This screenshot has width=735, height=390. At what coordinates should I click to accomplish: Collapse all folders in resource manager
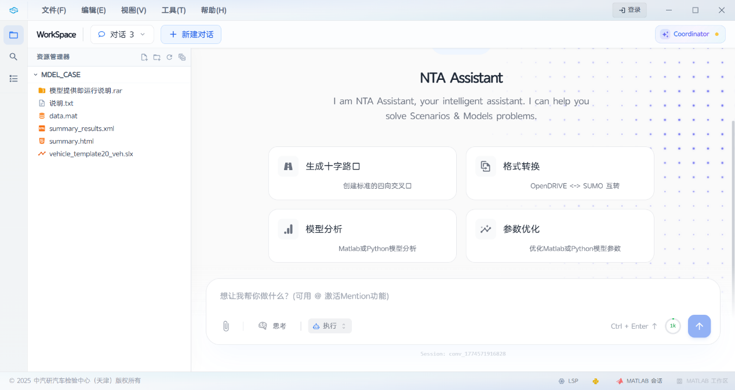pos(182,57)
